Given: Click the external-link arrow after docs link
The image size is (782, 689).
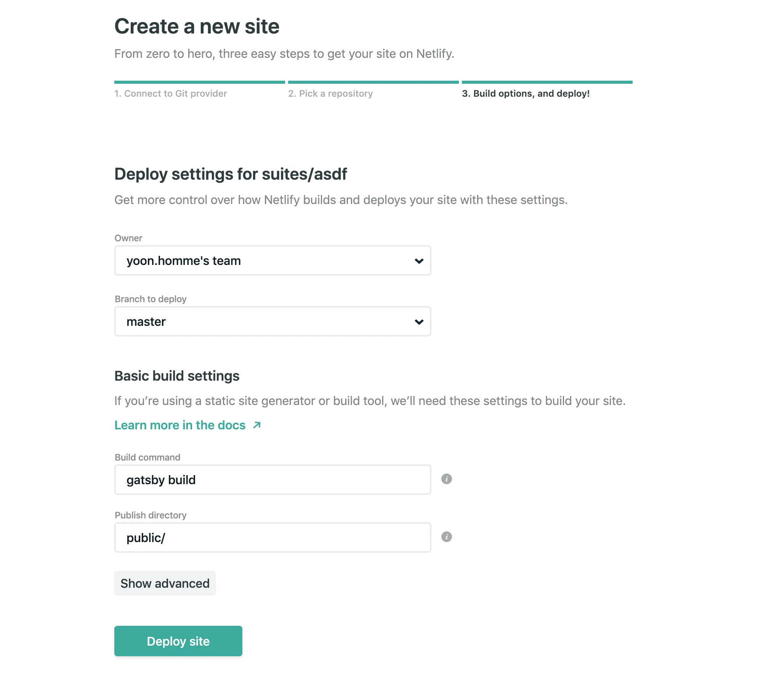Looking at the screenshot, I should point(257,425).
